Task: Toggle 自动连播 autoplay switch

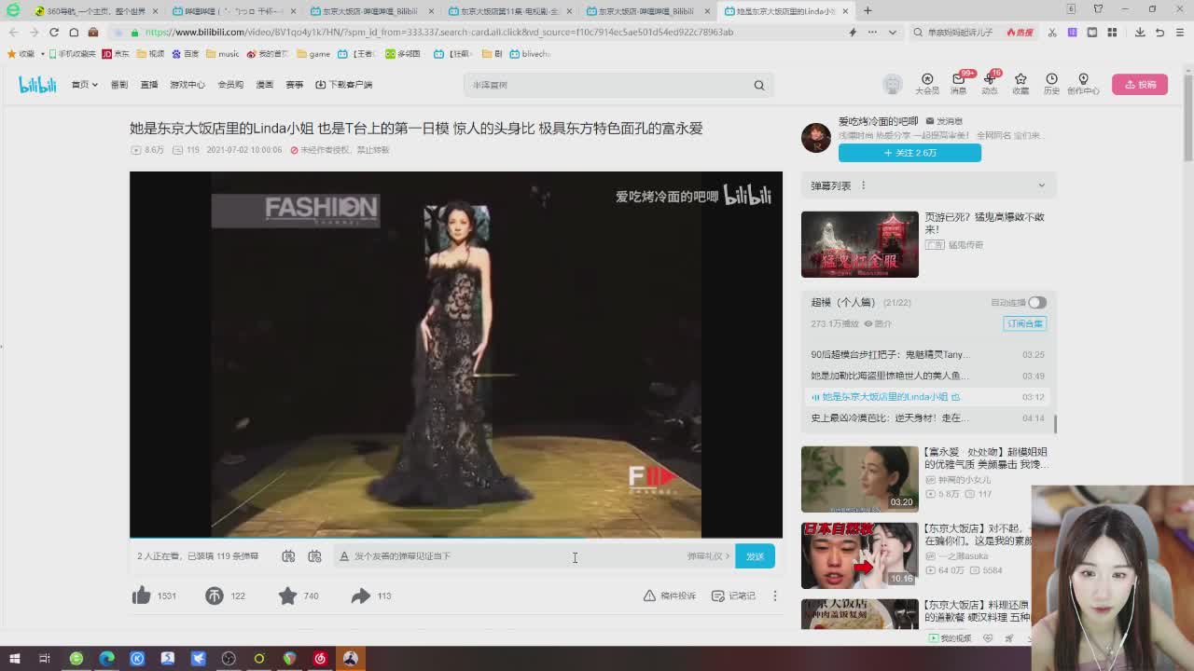Action: tap(1037, 302)
